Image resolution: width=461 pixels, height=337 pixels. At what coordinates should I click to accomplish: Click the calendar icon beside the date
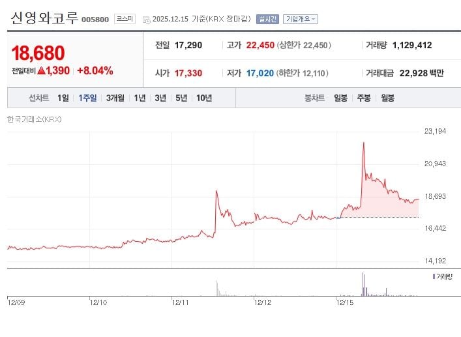coord(145,19)
